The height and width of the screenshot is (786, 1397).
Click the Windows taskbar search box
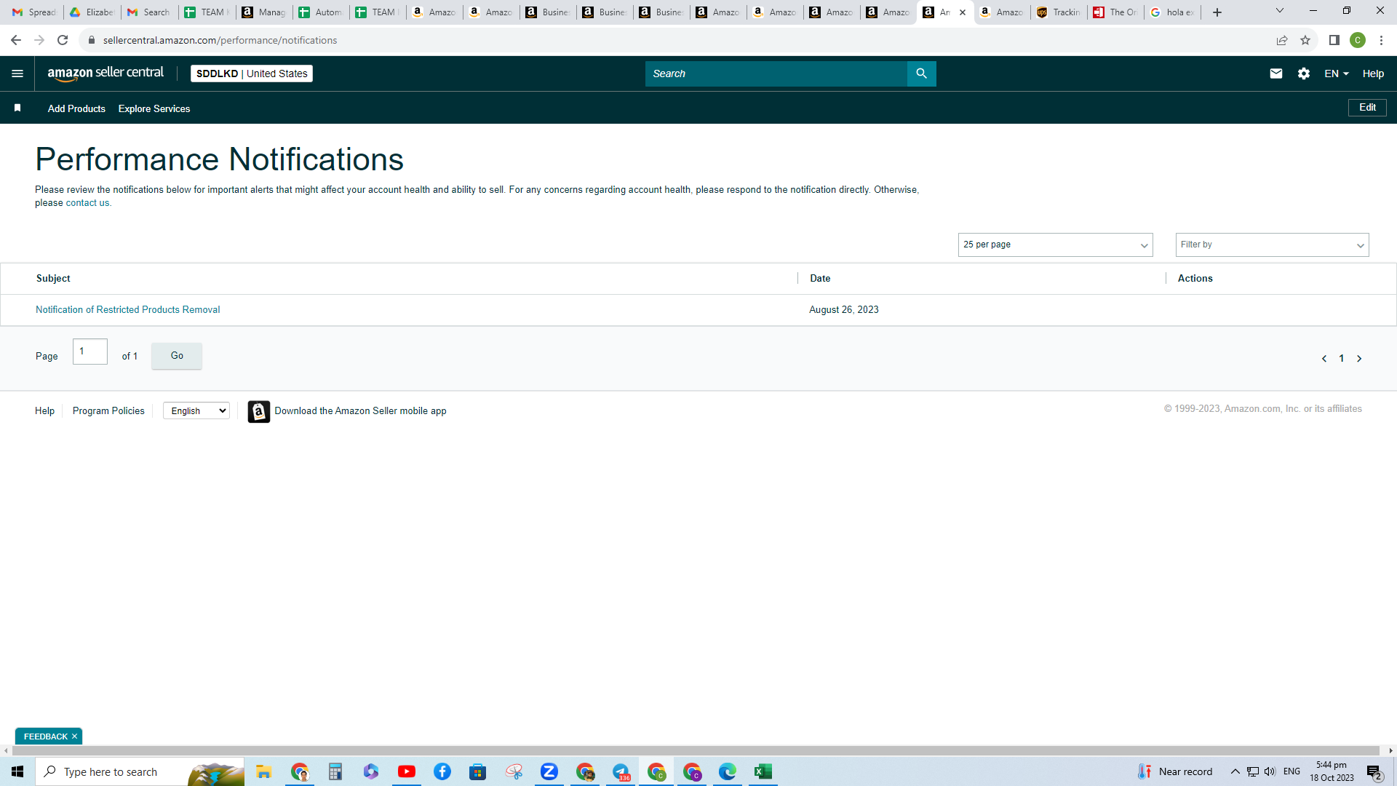(140, 771)
